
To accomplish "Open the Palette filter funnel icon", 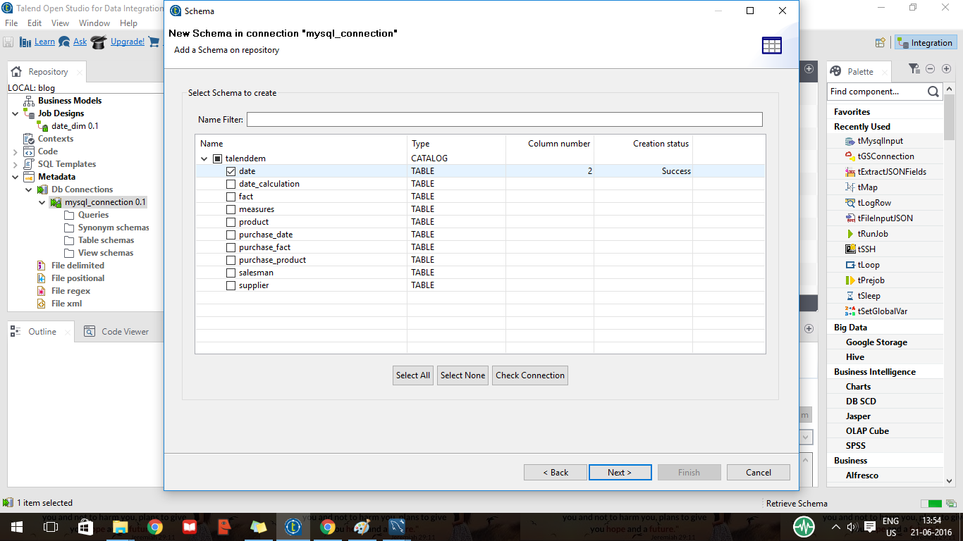I will [914, 68].
